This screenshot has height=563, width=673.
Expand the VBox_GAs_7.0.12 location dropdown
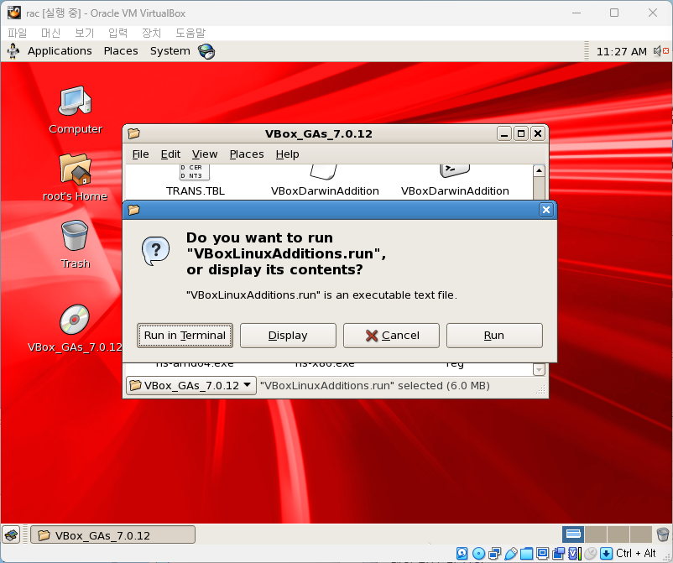(191, 385)
